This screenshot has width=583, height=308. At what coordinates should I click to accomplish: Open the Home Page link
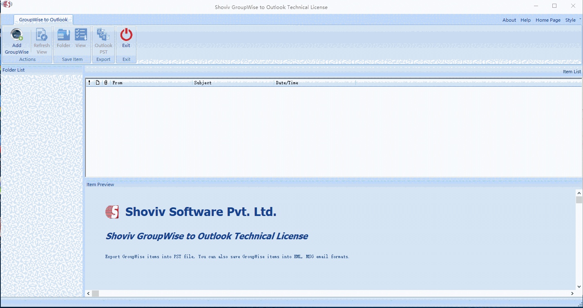point(548,20)
